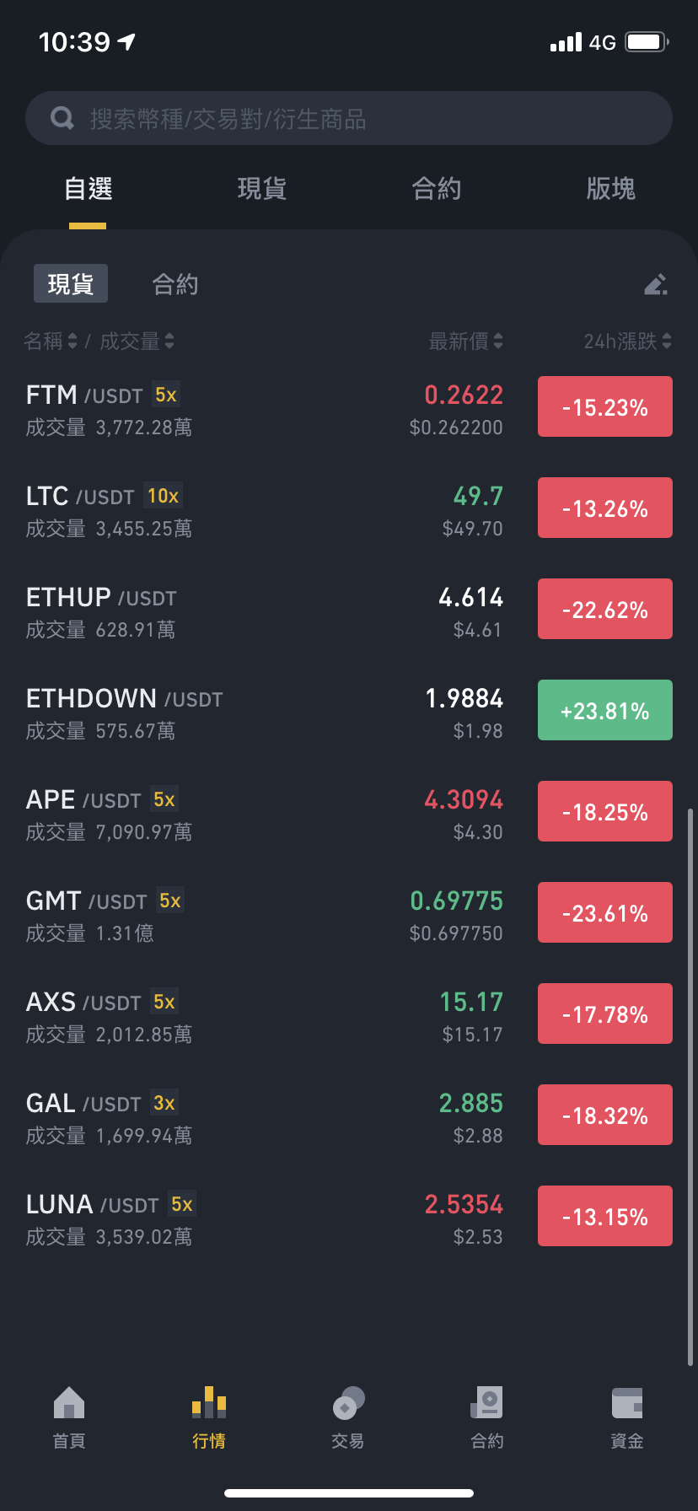Viewport: 698px width, 1511px height.
Task: Tap the battery status icon
Action: (647, 42)
